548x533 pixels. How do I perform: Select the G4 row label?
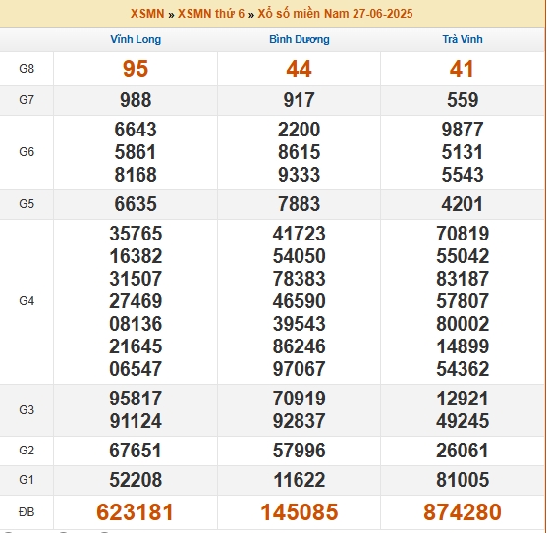pos(27,301)
